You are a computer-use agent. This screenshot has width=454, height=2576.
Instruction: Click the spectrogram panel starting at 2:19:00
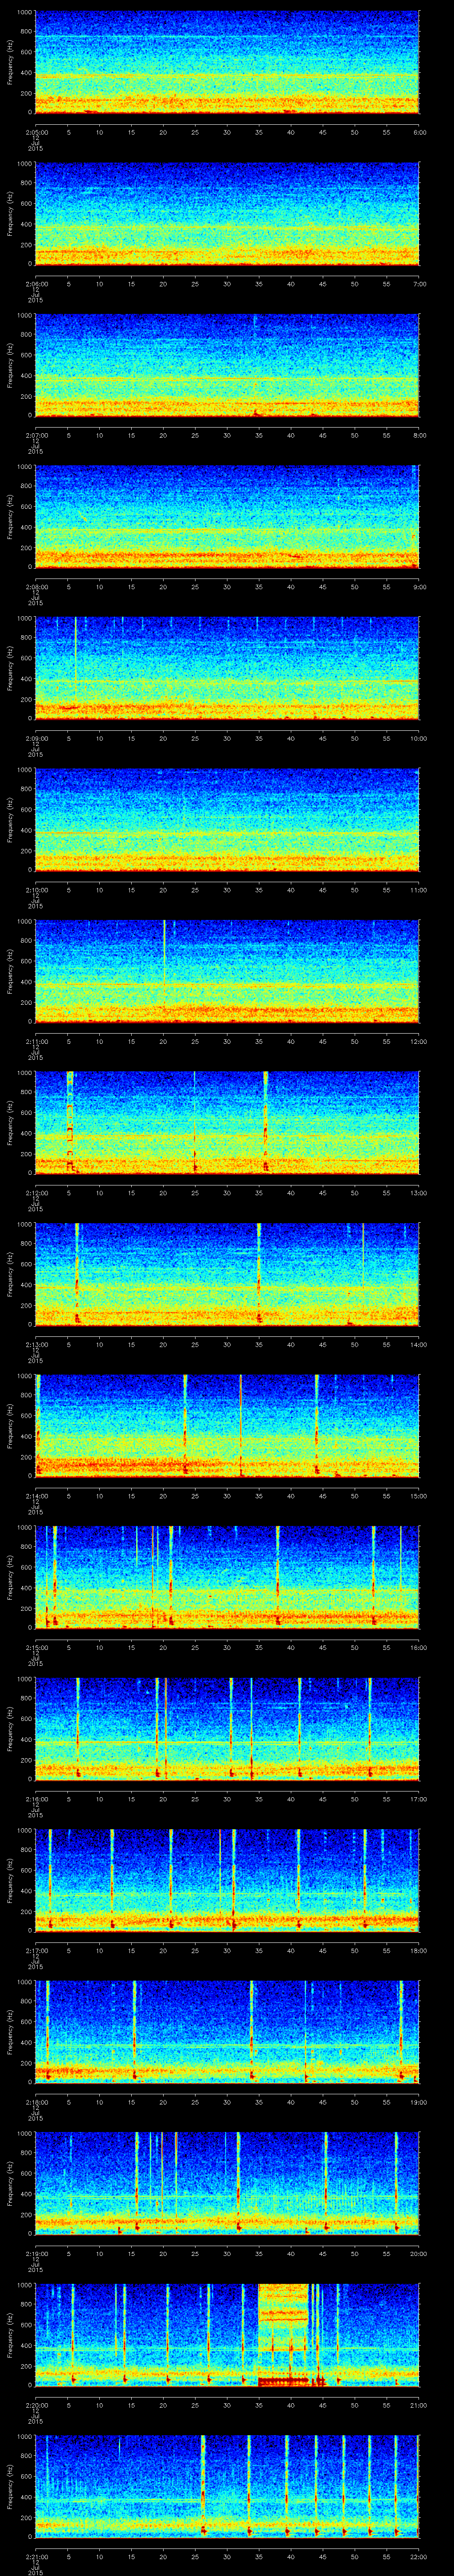pyautogui.click(x=227, y=2183)
